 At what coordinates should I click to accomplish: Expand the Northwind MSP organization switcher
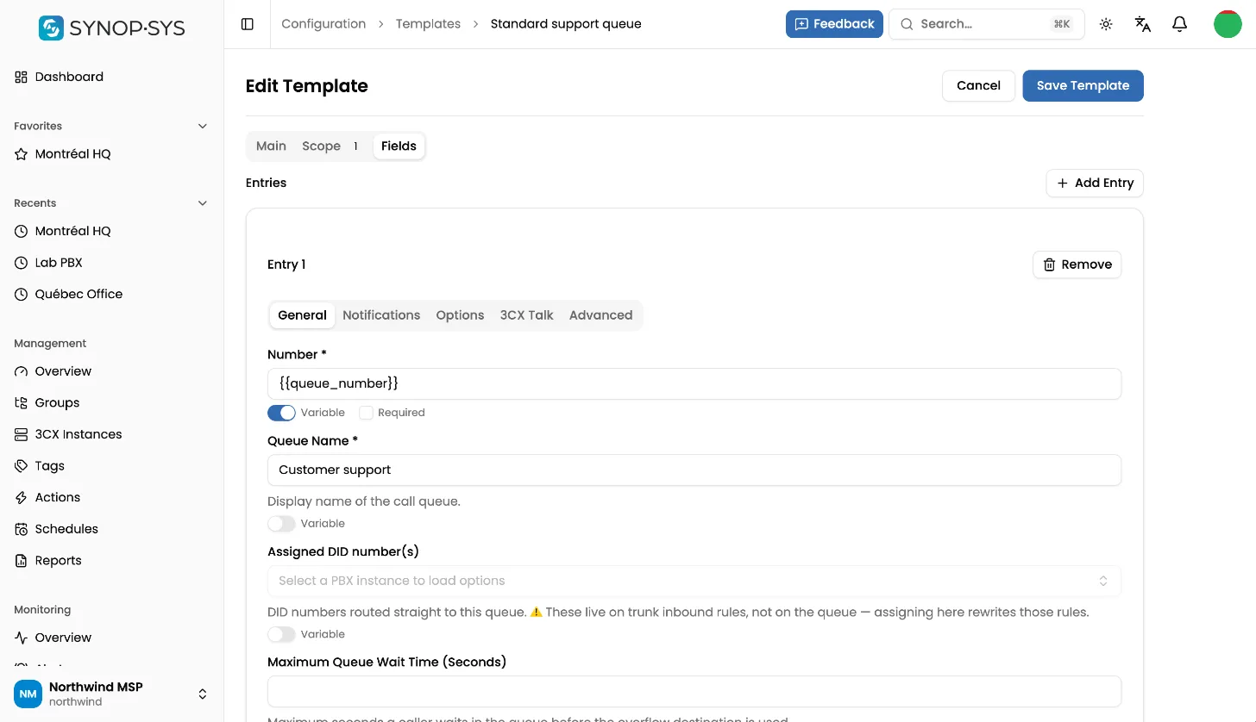112,694
